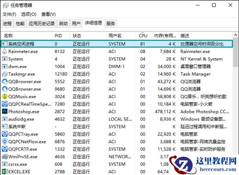Select the audiodg.exe process name
Viewport: 239px width, 175px height.
tap(21, 119)
